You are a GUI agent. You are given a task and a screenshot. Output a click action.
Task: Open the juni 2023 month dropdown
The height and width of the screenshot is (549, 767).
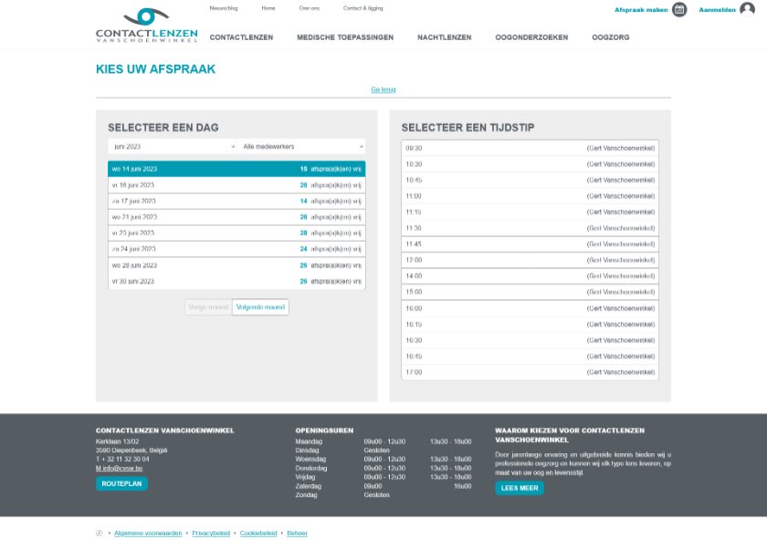point(173,146)
